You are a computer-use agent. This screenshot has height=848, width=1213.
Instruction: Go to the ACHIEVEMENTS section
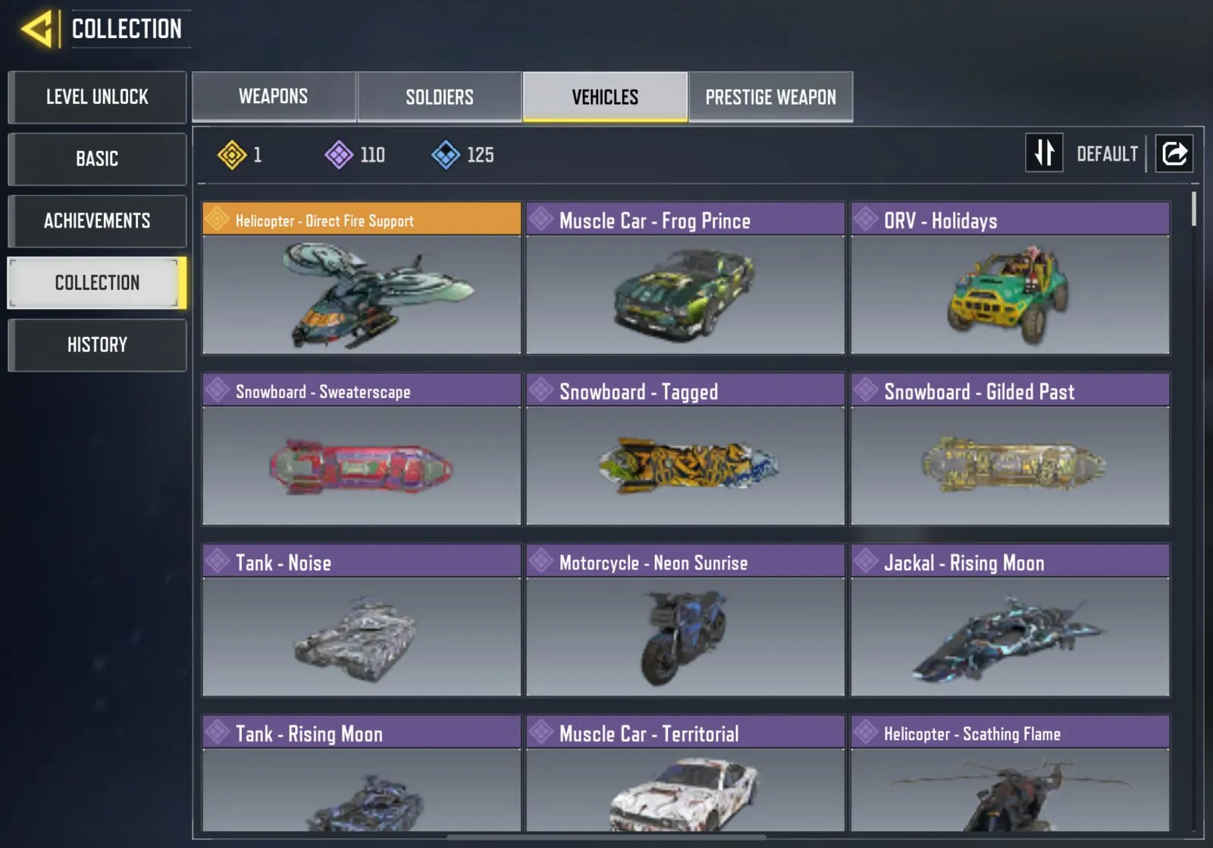pos(97,221)
